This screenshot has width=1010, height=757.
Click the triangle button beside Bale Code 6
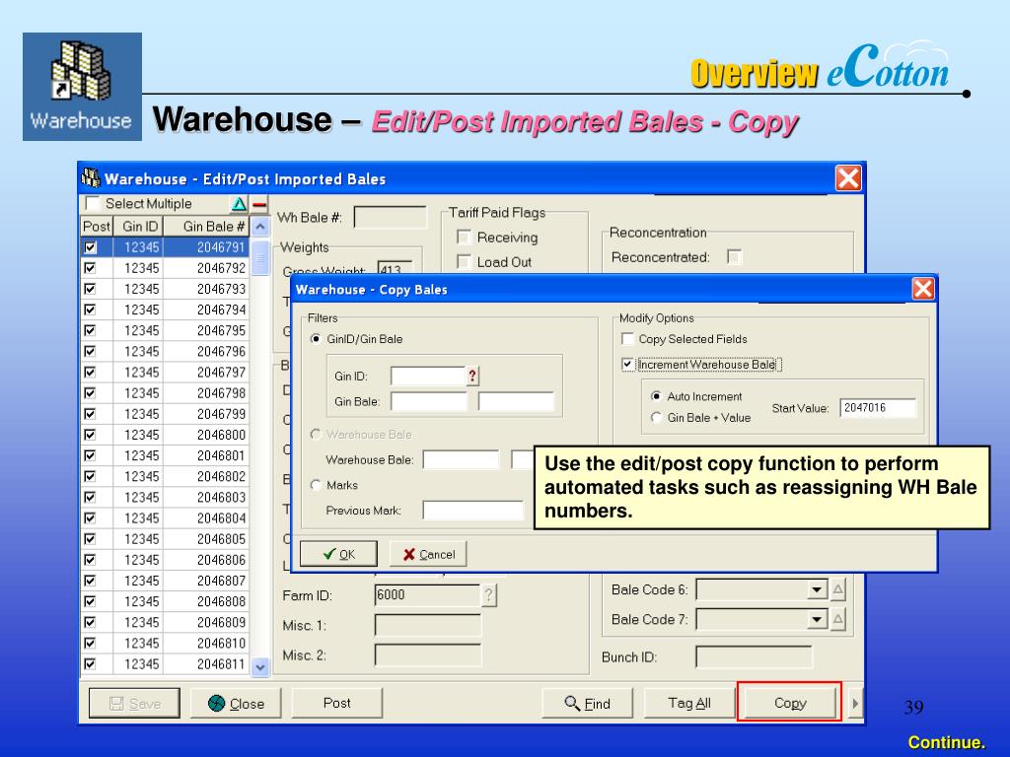[x=838, y=589]
